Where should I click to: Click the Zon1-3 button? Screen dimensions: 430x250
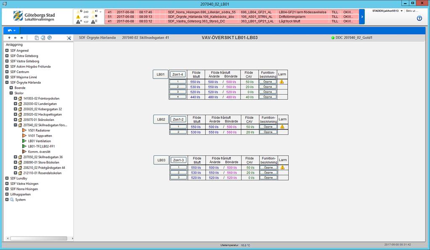(179, 160)
